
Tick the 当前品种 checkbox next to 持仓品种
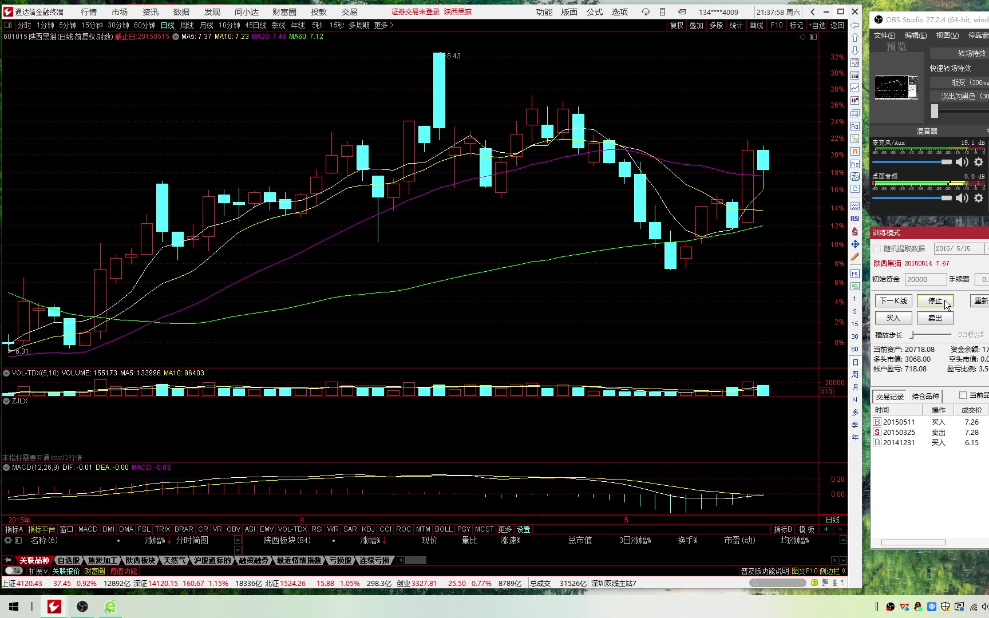tap(963, 395)
